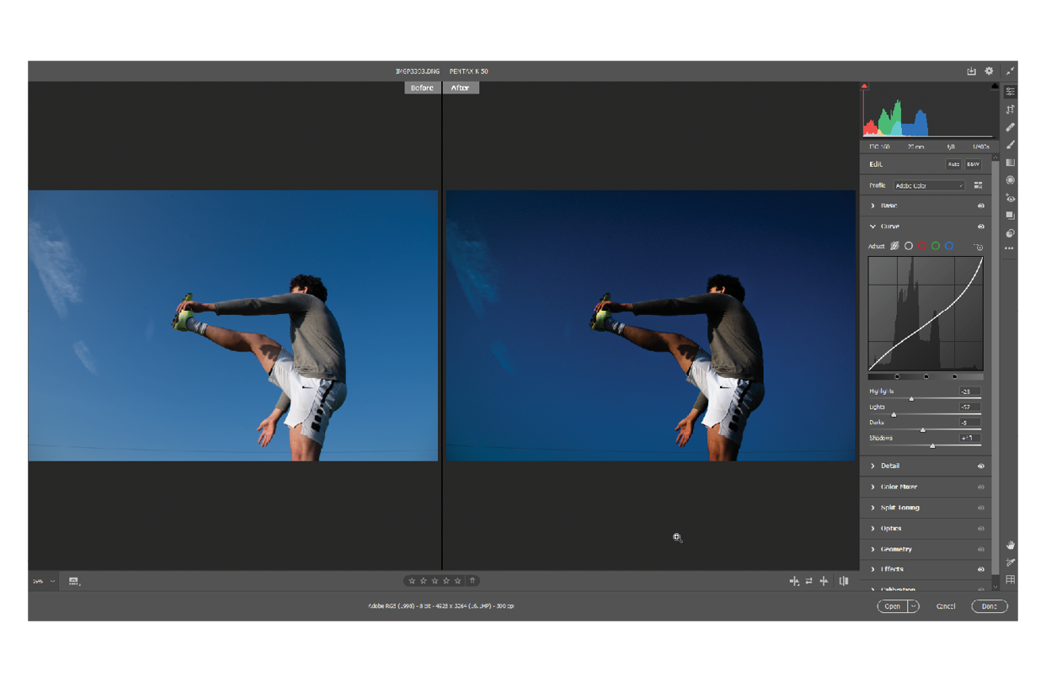Select the Radial Filter tool
1046x682 pixels.
(1010, 180)
